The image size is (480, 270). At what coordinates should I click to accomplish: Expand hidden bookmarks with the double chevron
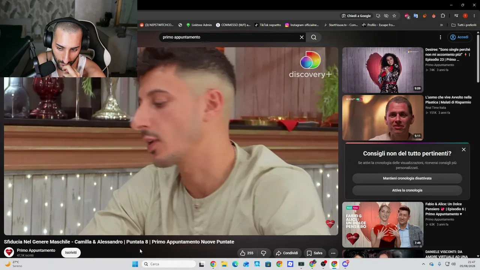coord(441,25)
